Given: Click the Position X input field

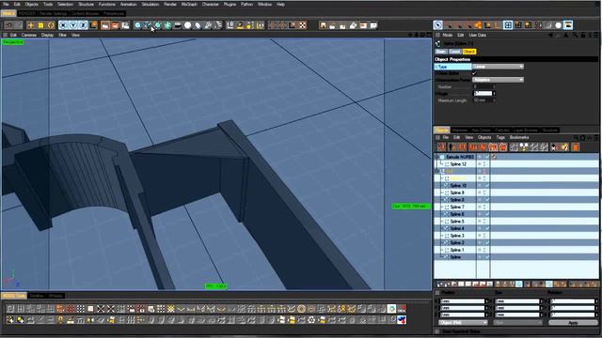Looking at the screenshot, I should 462,301.
